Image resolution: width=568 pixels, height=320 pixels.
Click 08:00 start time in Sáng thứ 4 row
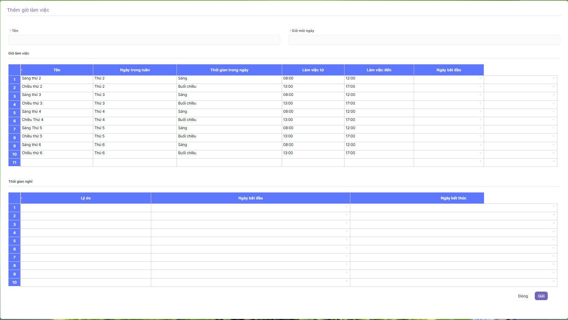click(x=313, y=112)
